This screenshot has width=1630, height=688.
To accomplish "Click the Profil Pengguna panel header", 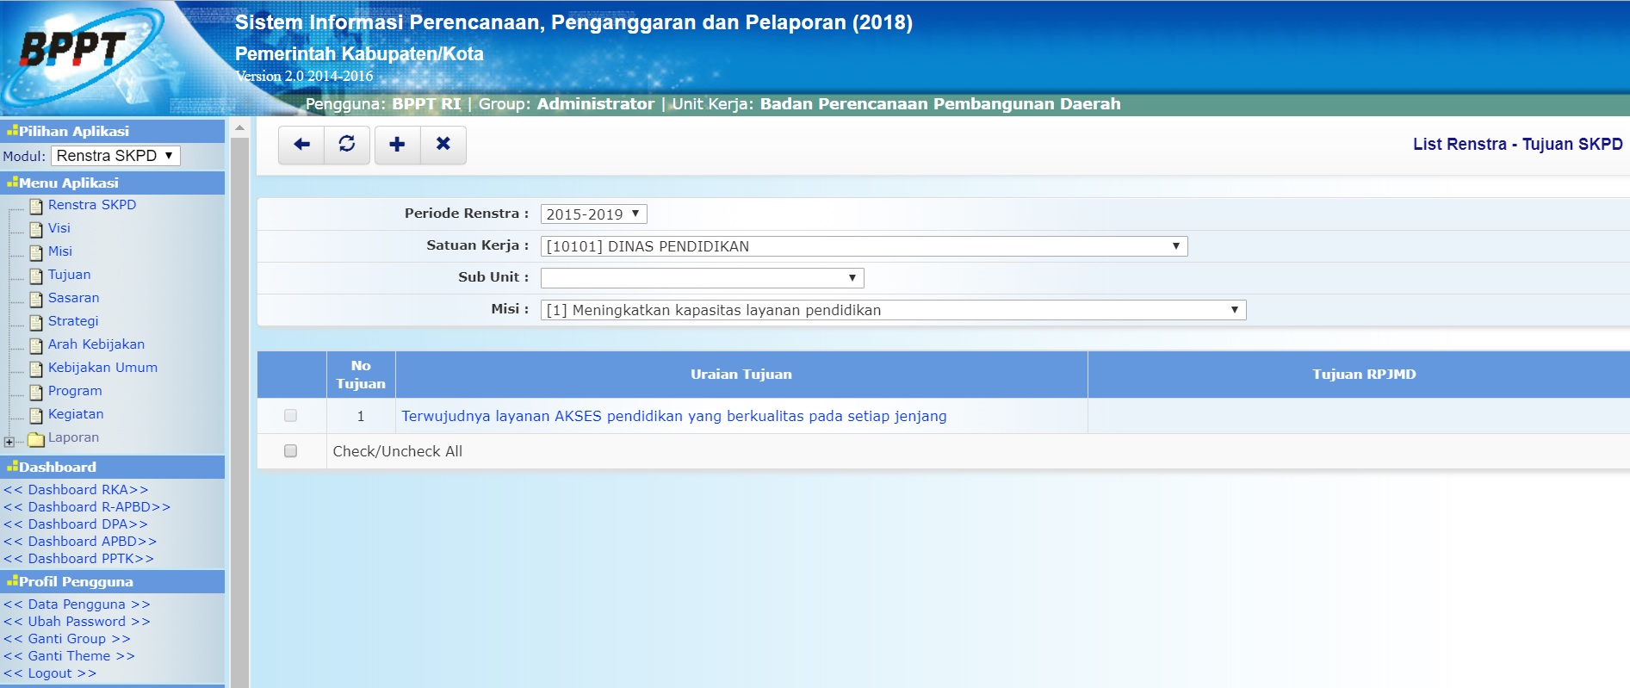I will [113, 581].
